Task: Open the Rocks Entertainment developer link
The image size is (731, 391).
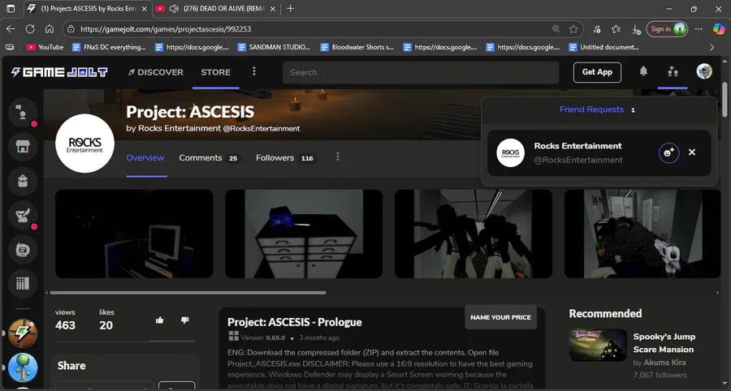Action: (x=179, y=128)
